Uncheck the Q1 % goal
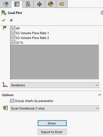The width and height of the screenshot is (103, 137). [x=13, y=42]
